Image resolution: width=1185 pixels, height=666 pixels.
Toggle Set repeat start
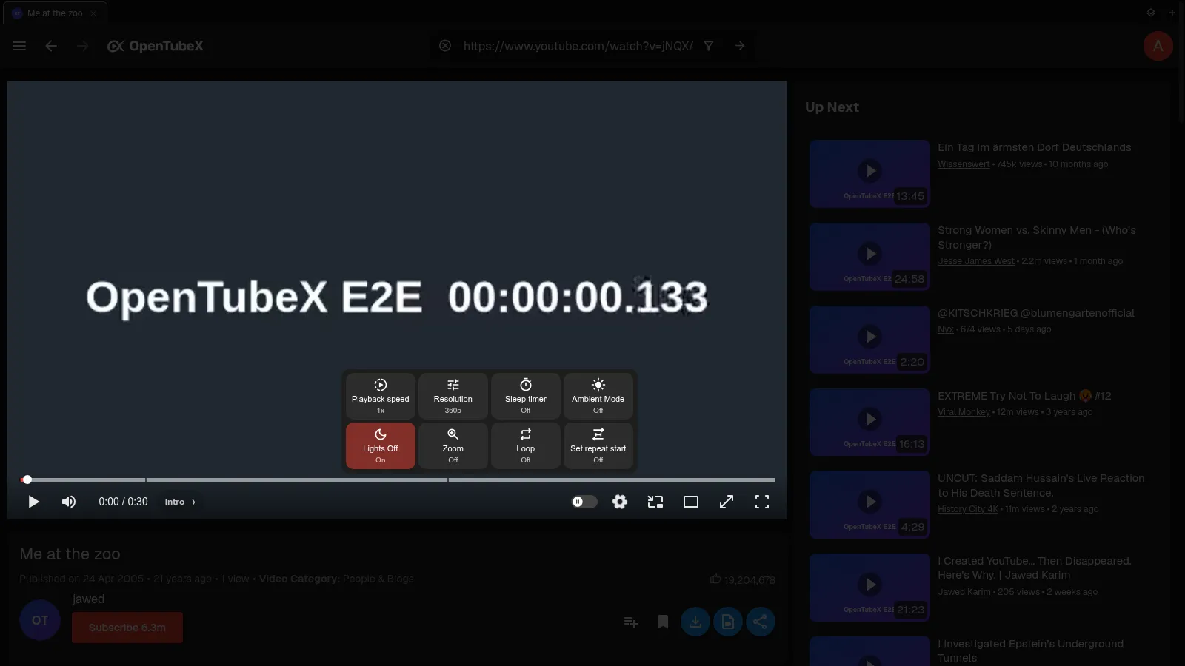598,445
